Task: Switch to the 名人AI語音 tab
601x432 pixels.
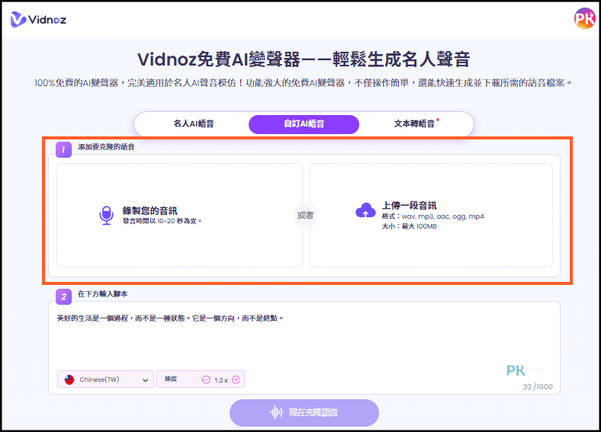Action: click(194, 124)
